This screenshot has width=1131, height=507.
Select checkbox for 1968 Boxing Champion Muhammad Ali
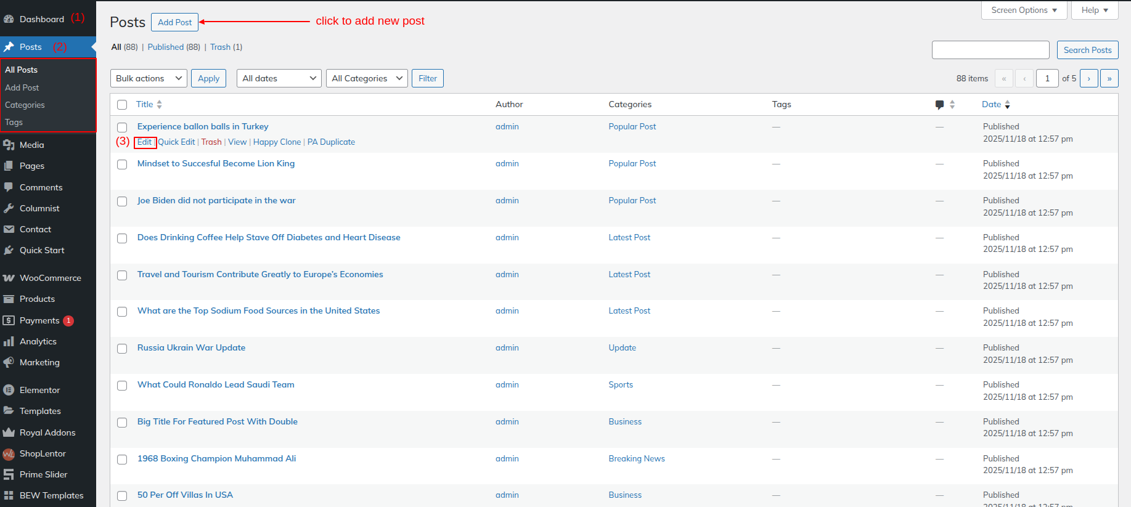click(122, 460)
